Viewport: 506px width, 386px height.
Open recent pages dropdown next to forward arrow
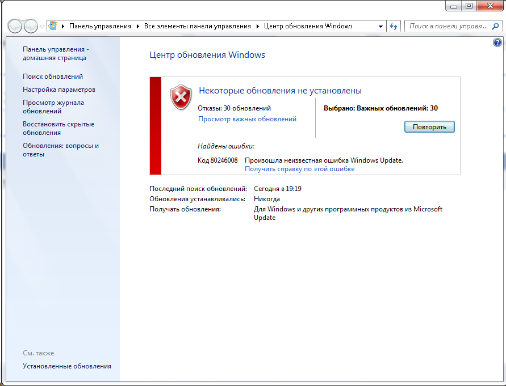click(x=42, y=27)
